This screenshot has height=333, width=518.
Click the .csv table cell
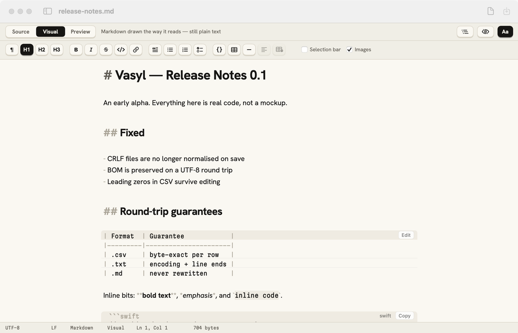point(118,255)
